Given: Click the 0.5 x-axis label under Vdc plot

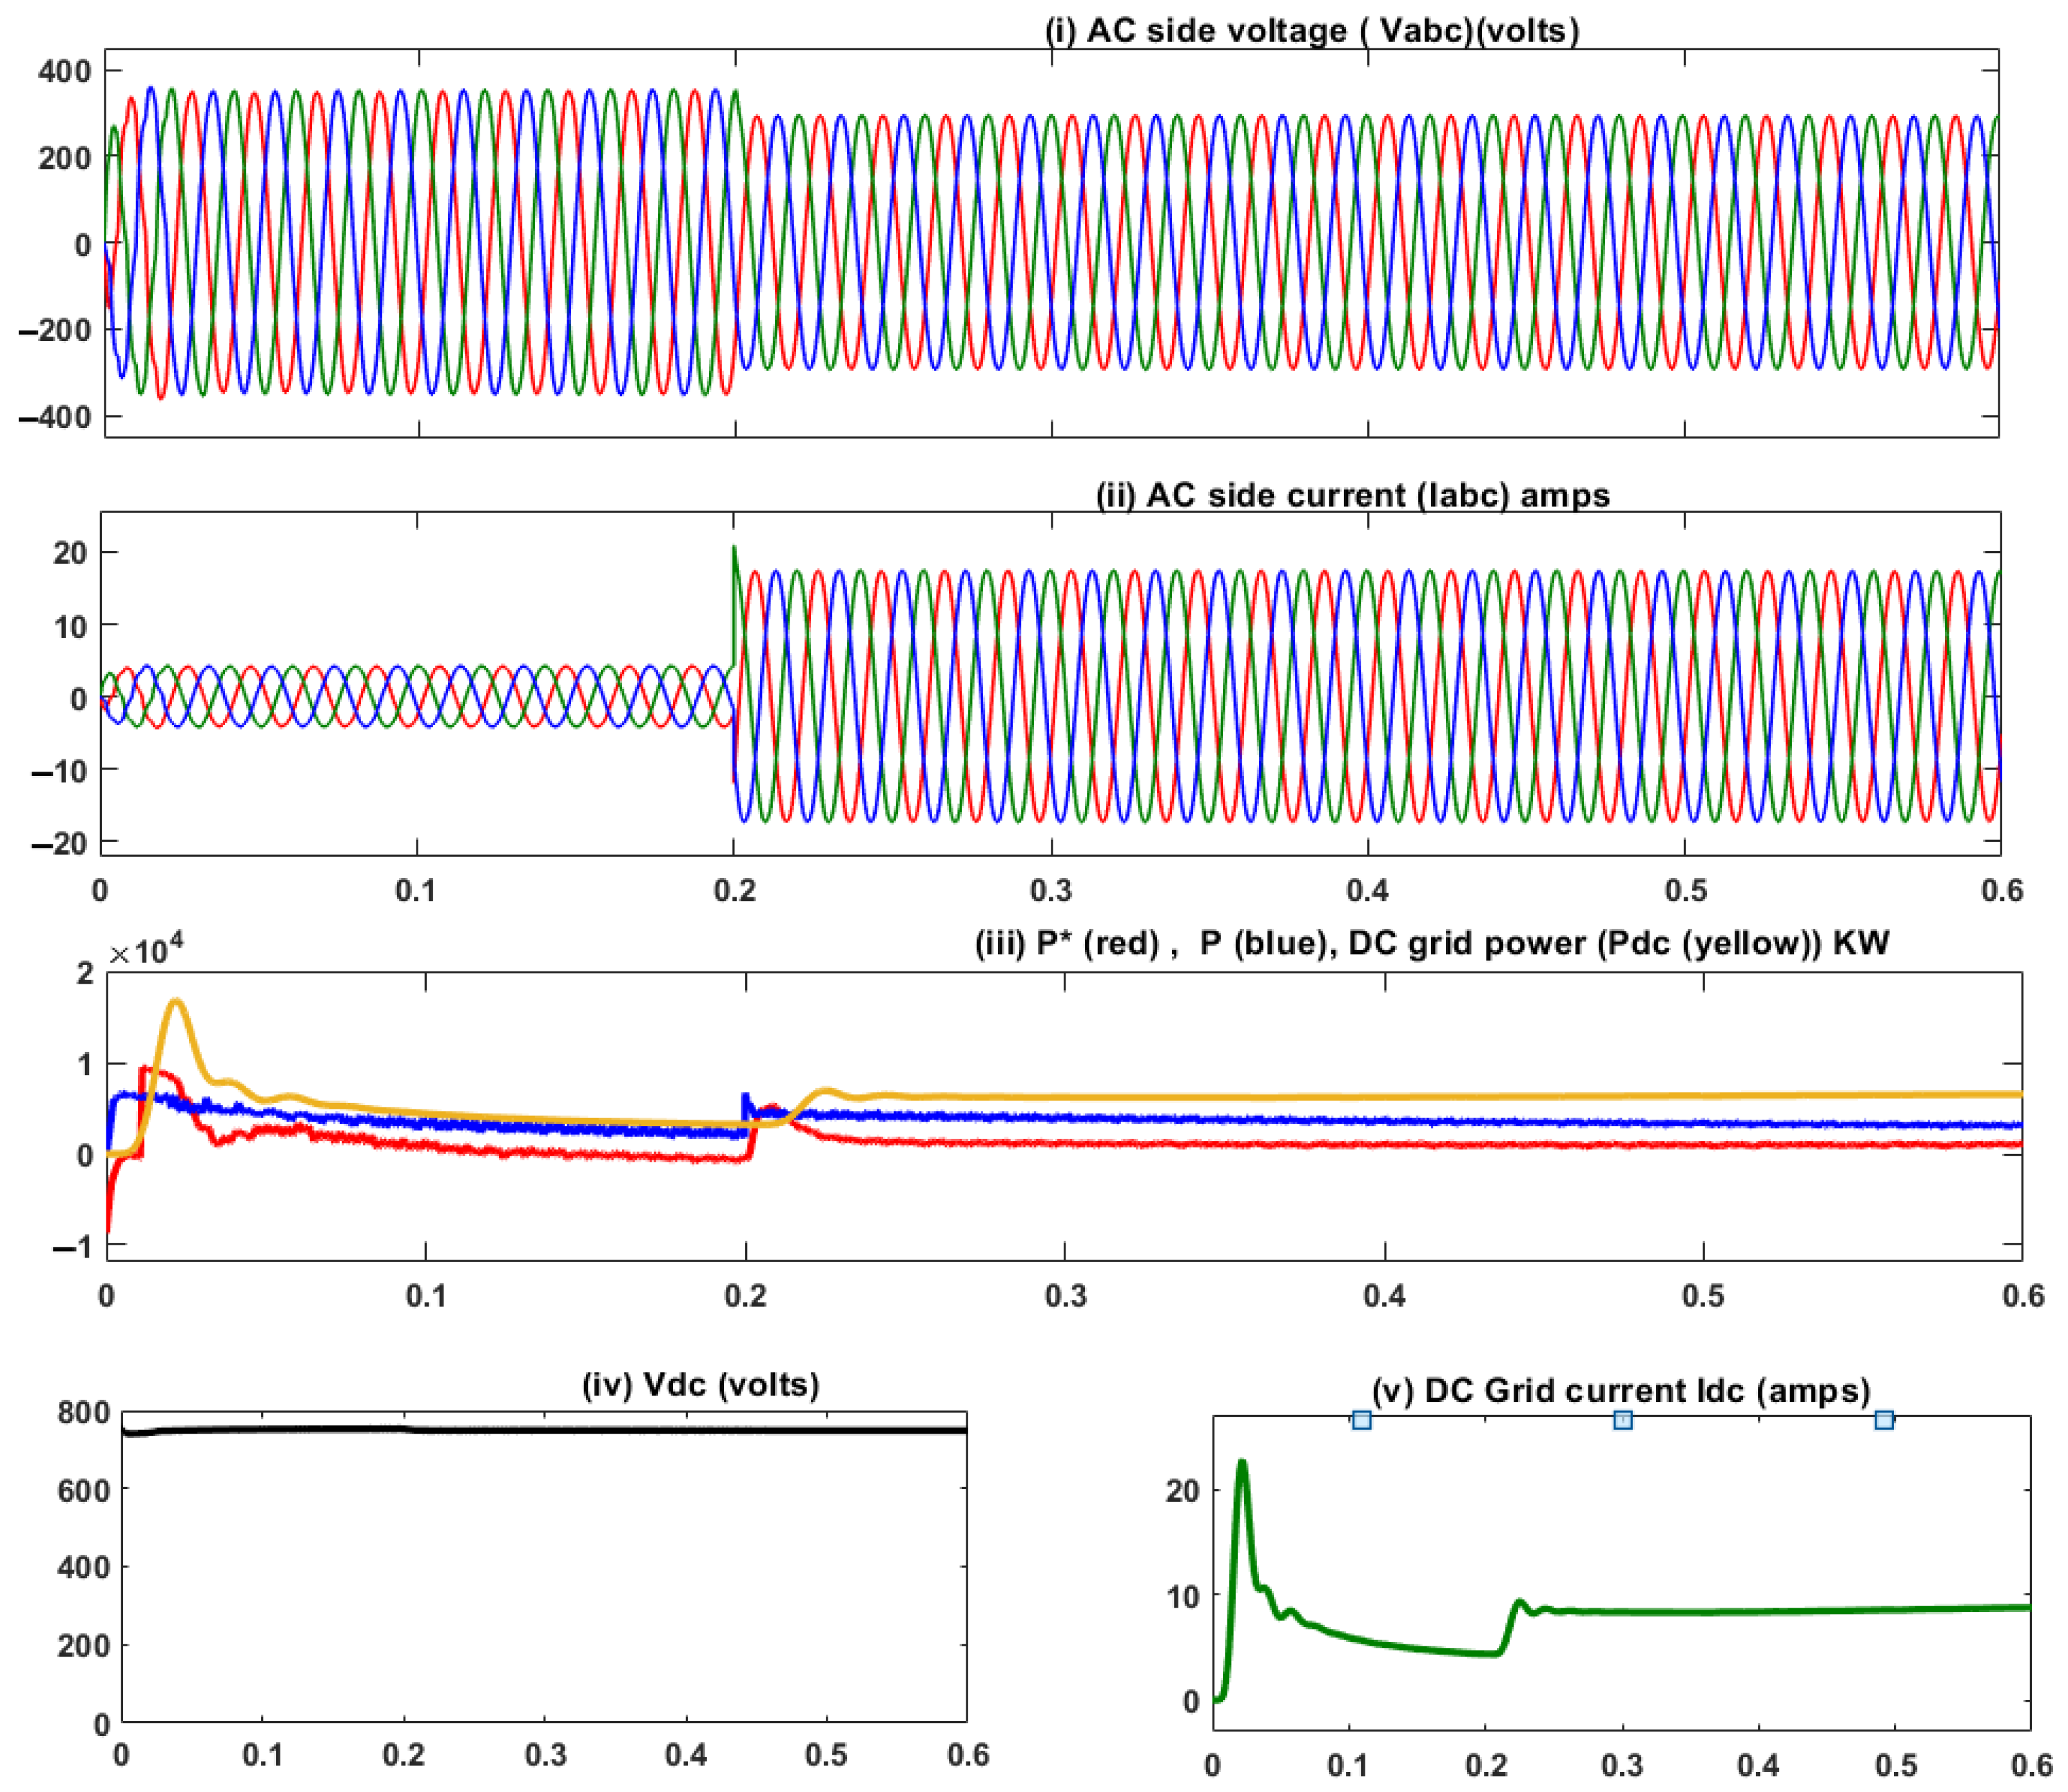Looking at the screenshot, I should pyautogui.click(x=826, y=1755).
